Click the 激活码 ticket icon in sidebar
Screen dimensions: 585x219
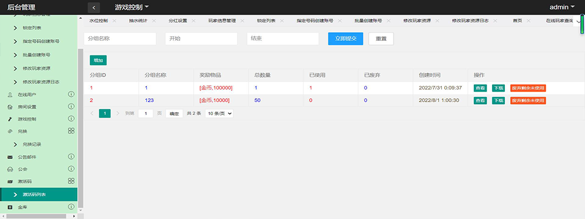(10, 182)
